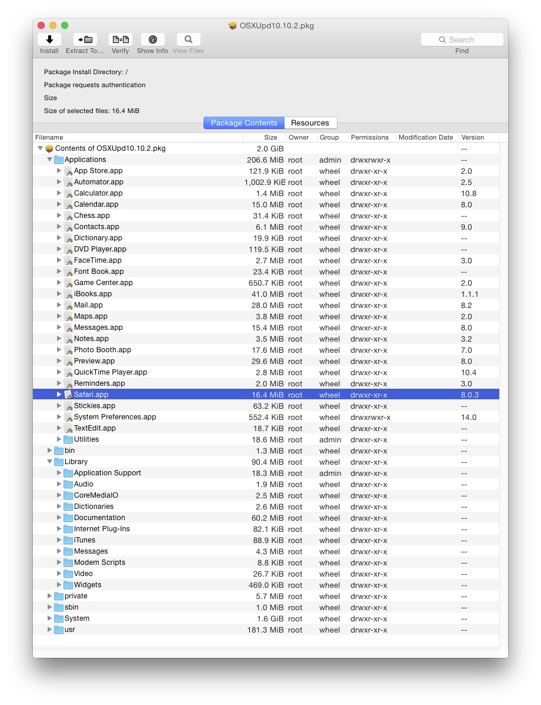Select the Photo Booth.app row
Screen dimensions: 541x705
[x=266, y=350]
